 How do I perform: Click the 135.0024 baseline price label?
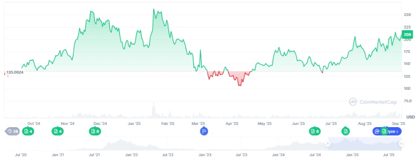point(15,72)
